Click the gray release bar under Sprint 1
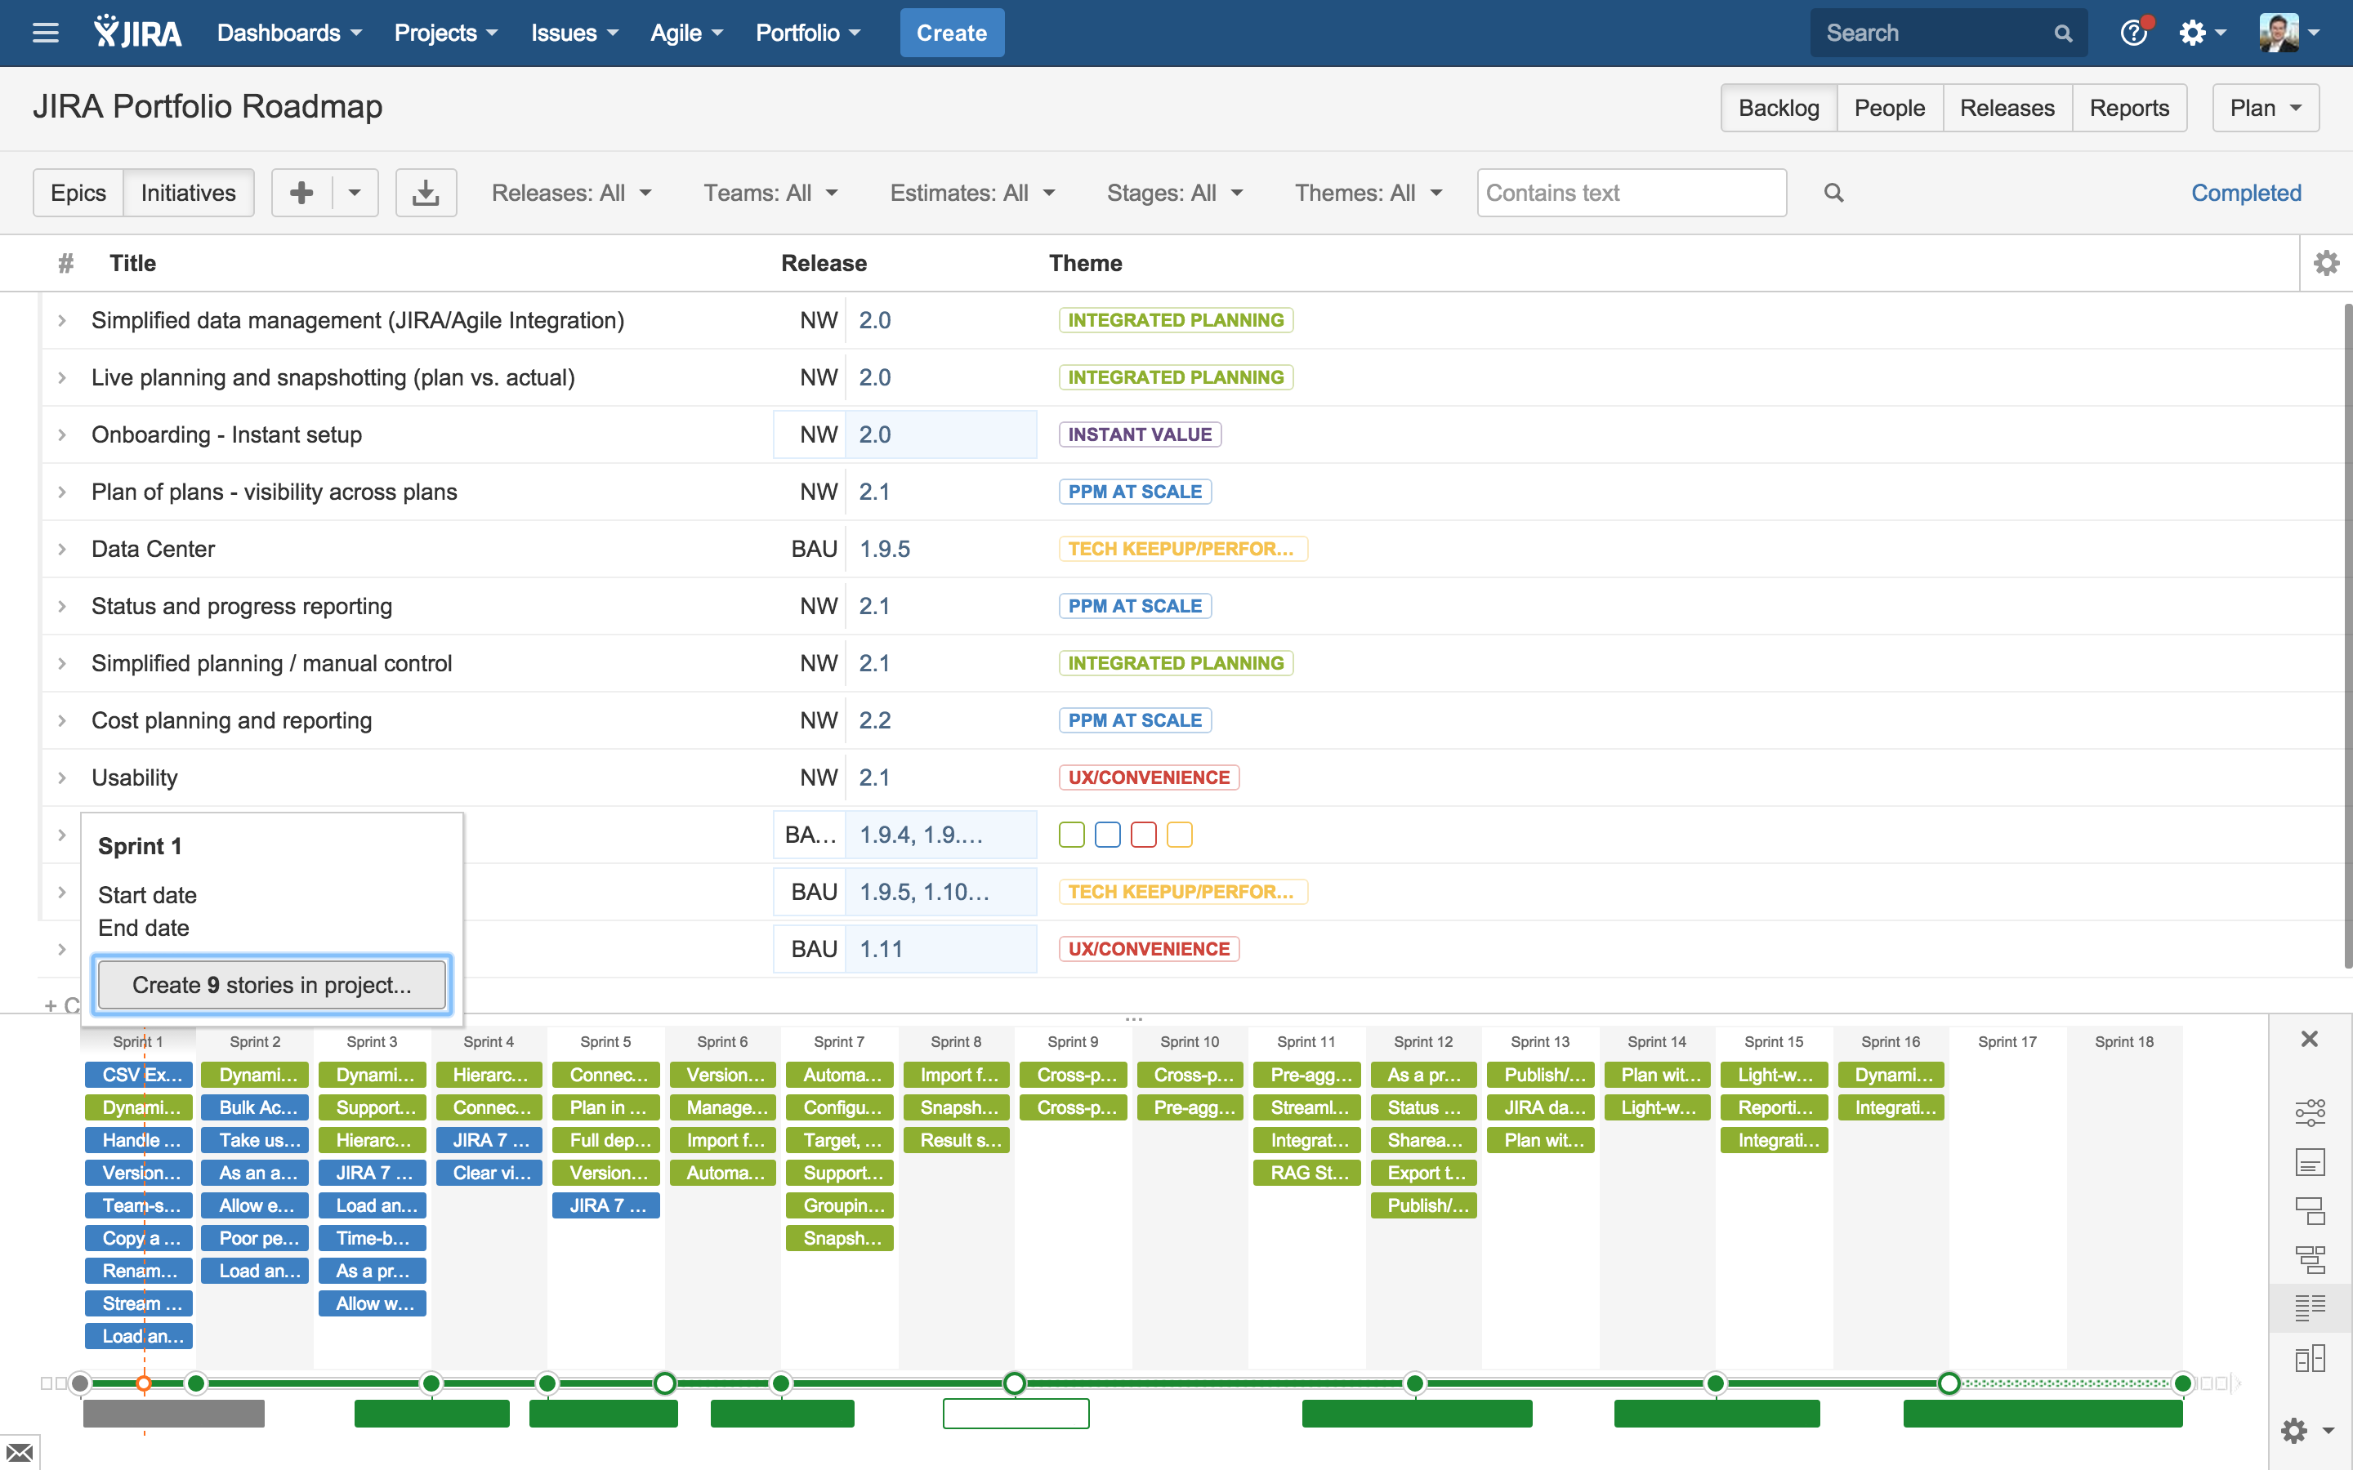This screenshot has height=1470, width=2353. coord(173,1414)
